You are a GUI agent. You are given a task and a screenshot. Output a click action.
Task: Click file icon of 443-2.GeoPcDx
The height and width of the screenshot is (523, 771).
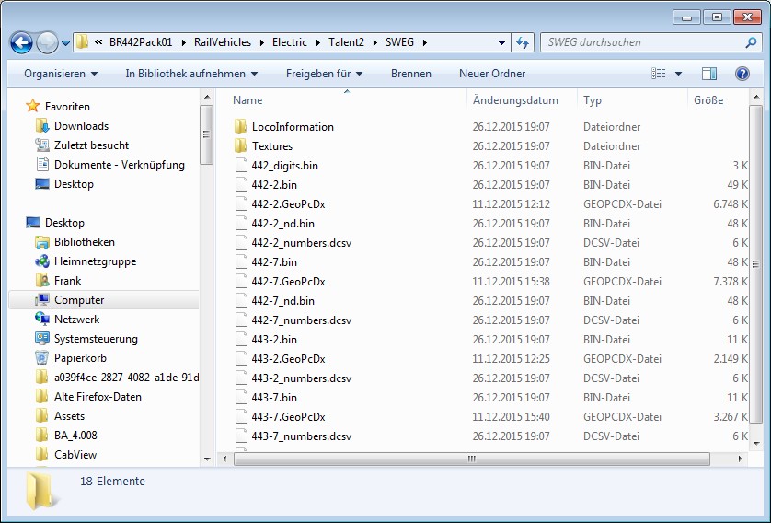(x=241, y=359)
